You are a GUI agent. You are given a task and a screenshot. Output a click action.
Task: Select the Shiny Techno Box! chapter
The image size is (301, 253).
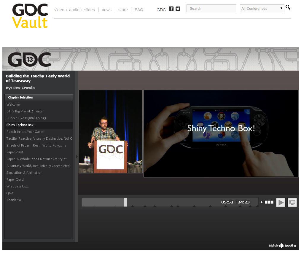click(39, 125)
